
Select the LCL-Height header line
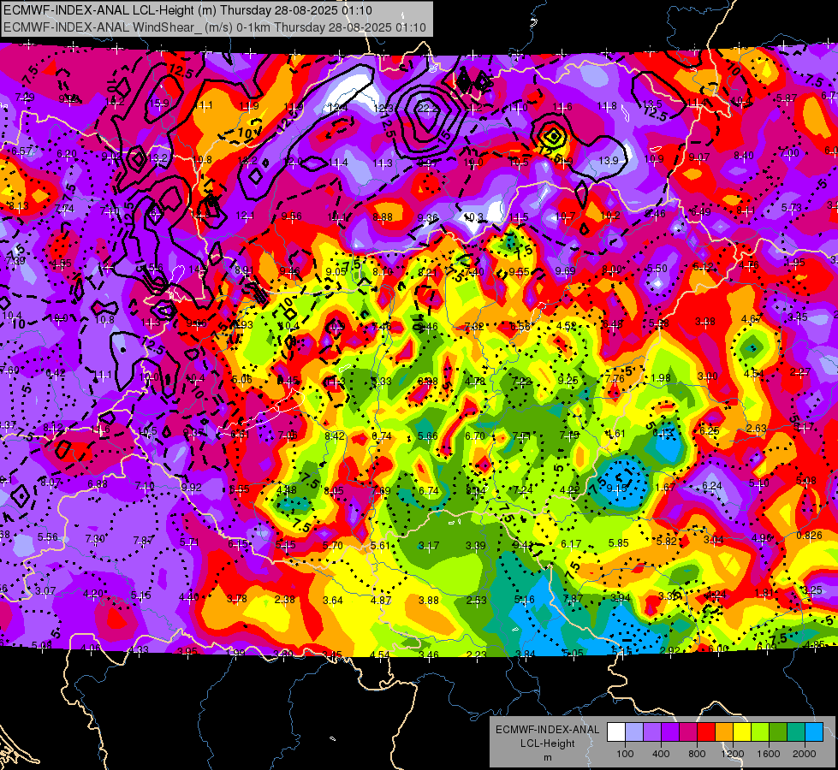[188, 10]
